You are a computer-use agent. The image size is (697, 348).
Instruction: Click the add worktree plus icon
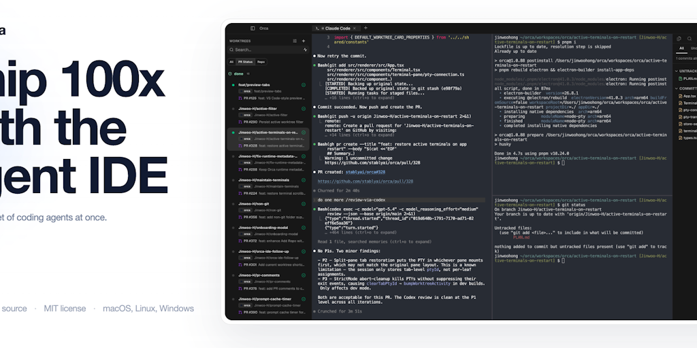tap(304, 41)
